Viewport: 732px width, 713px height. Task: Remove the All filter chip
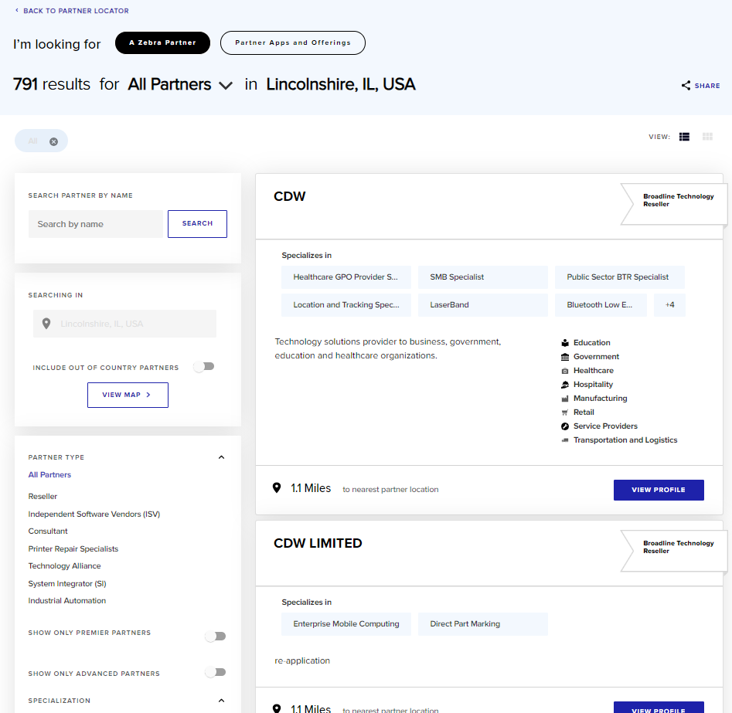point(53,141)
